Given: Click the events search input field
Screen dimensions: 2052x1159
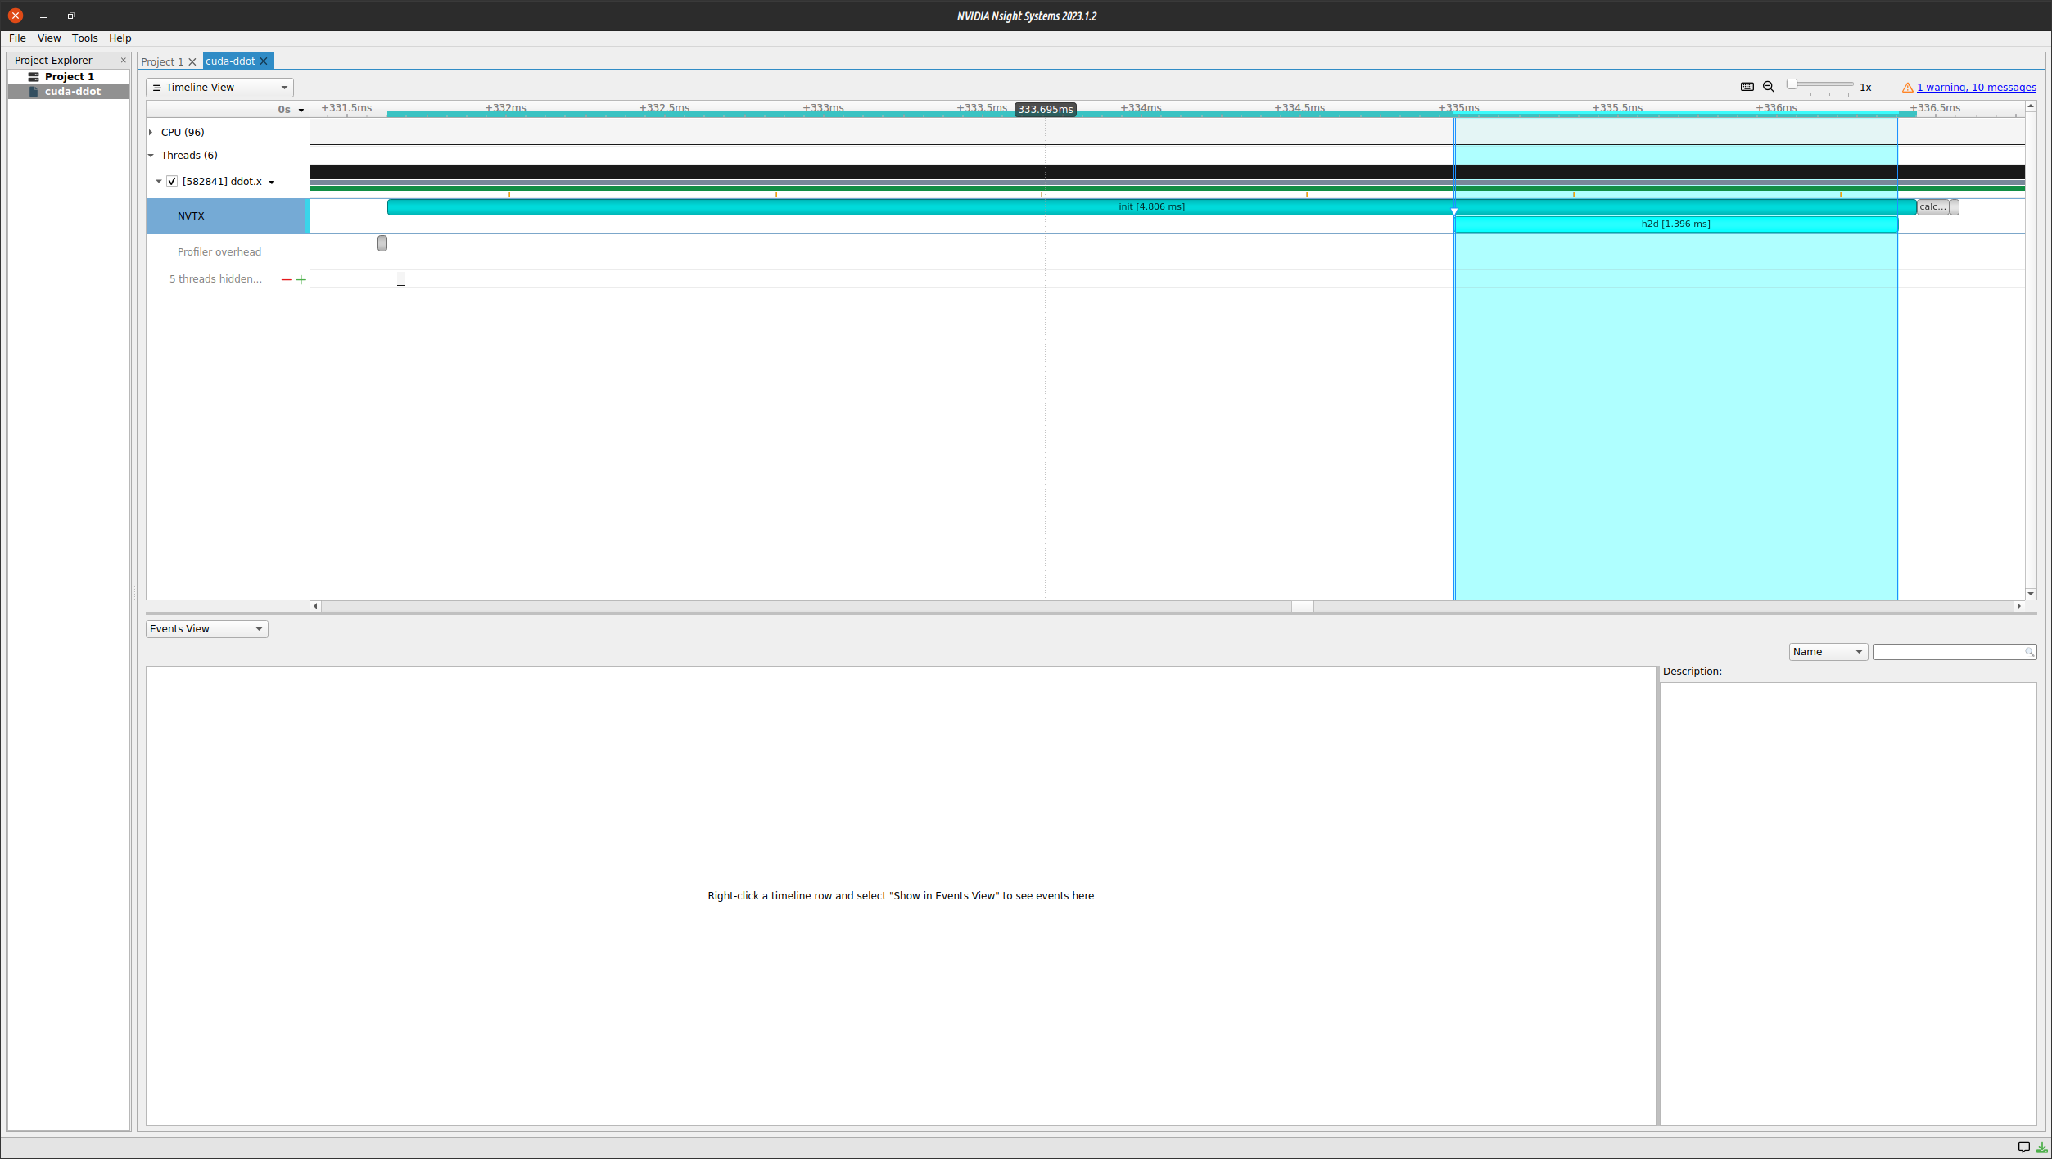Looking at the screenshot, I should click(x=1948, y=652).
